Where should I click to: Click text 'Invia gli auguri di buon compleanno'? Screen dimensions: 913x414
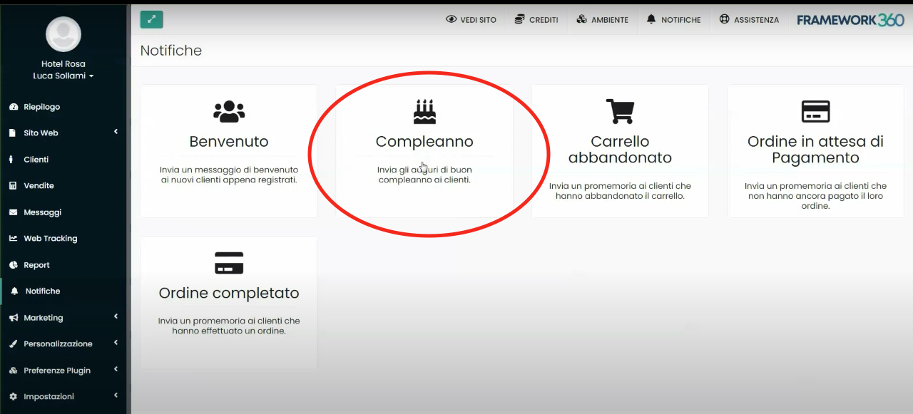point(424,175)
